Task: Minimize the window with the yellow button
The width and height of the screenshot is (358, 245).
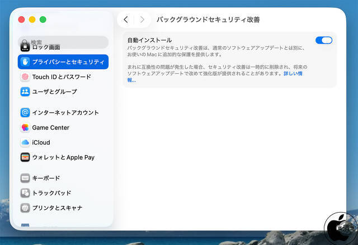Action: click(x=32, y=20)
